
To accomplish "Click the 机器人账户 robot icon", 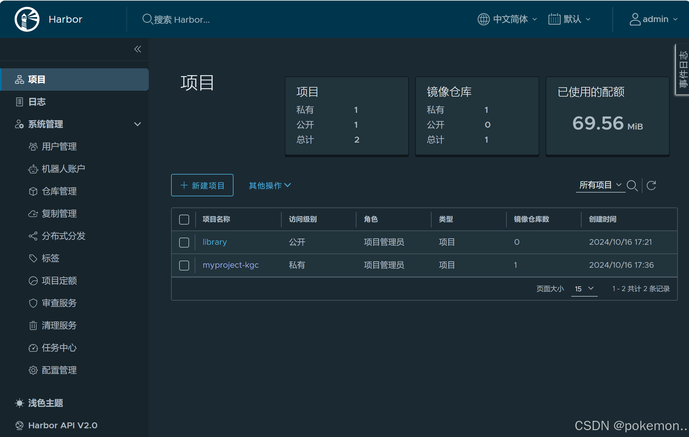I will [x=33, y=169].
